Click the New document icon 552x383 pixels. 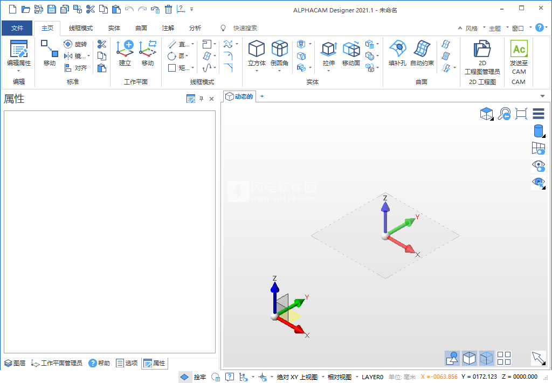tap(12, 9)
